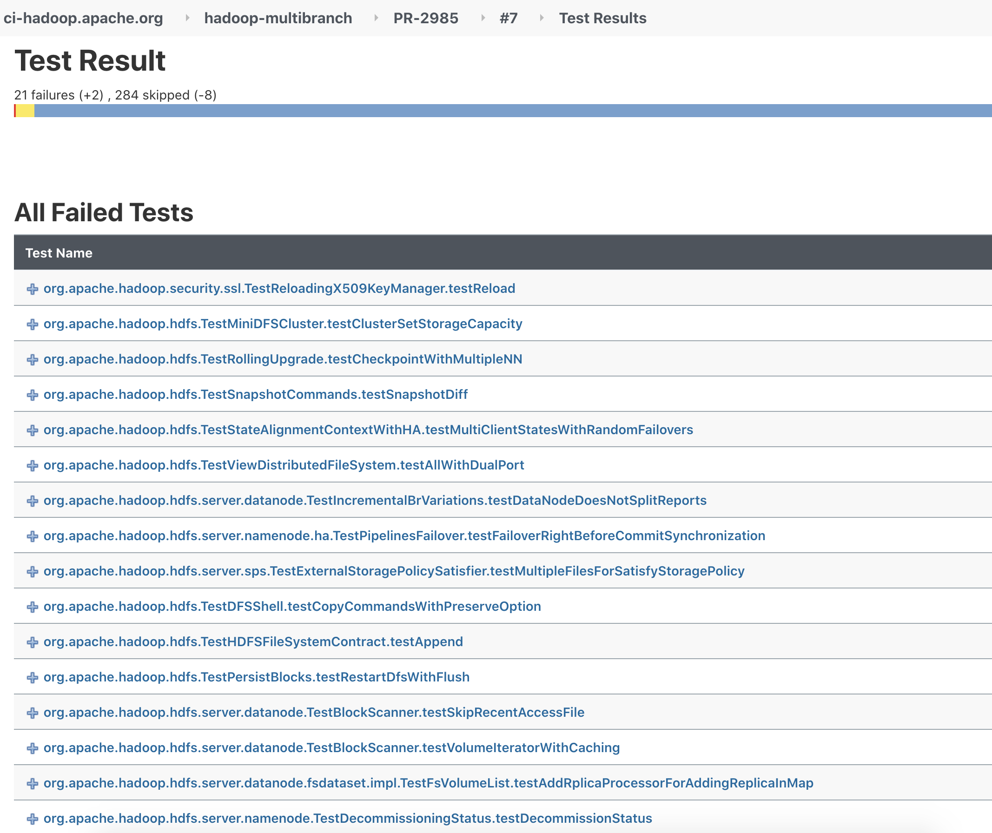Click plus icon next to testClusterSetStorageCapacity
992x833 pixels.
tap(32, 324)
